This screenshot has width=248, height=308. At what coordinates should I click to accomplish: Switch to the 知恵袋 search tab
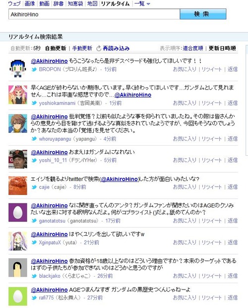(75, 3)
